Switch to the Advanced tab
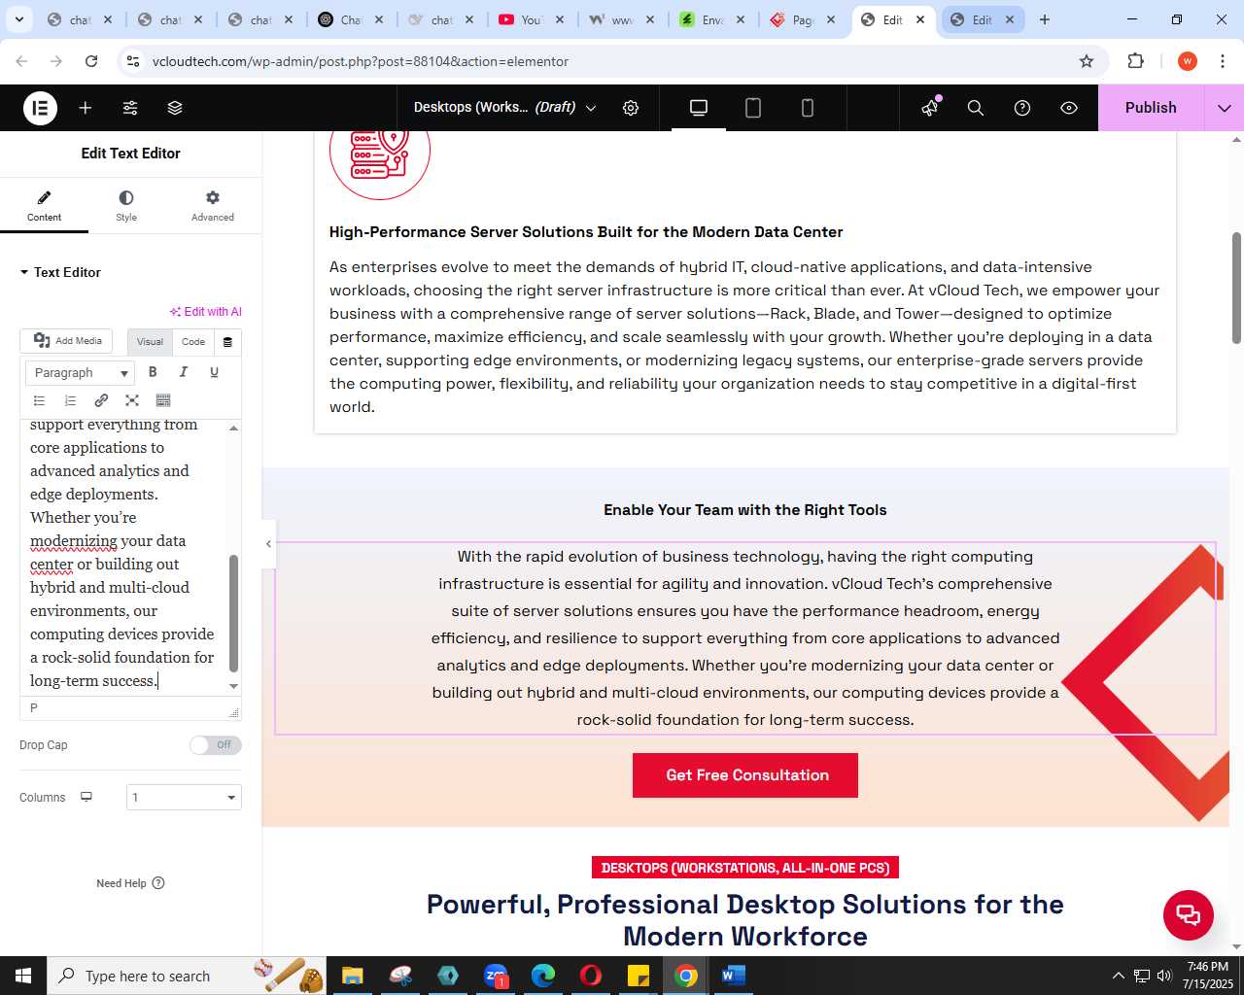1244x995 pixels. [x=213, y=206]
